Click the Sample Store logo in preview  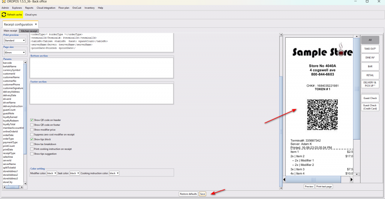click(322, 52)
